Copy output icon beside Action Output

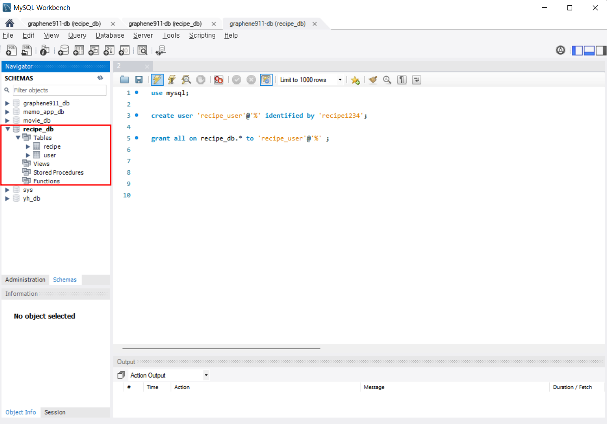point(121,375)
